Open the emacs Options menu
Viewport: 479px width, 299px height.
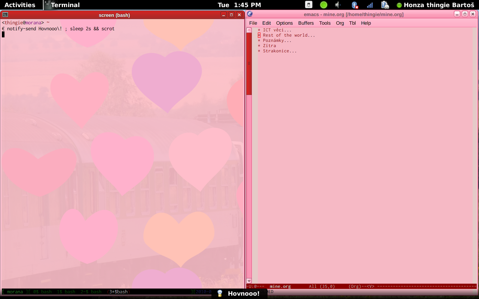(x=284, y=23)
